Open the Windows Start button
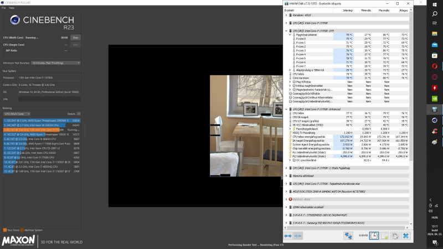This screenshot has width=443, height=249. 435,4
